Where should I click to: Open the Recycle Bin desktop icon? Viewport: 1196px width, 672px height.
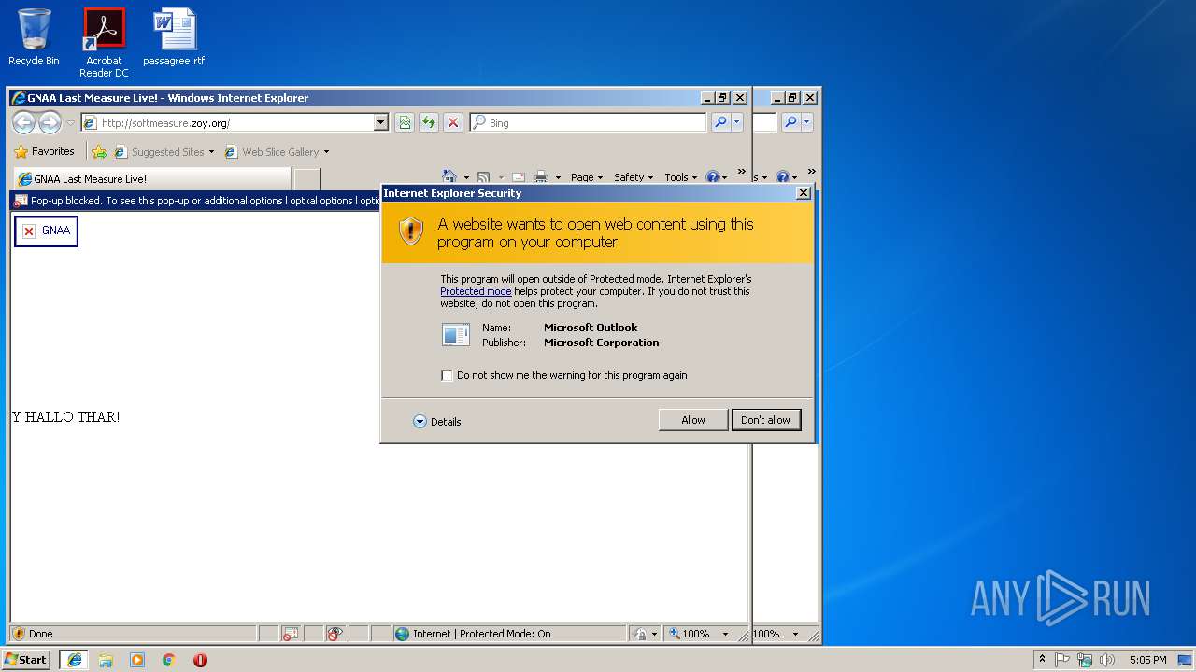34,37
